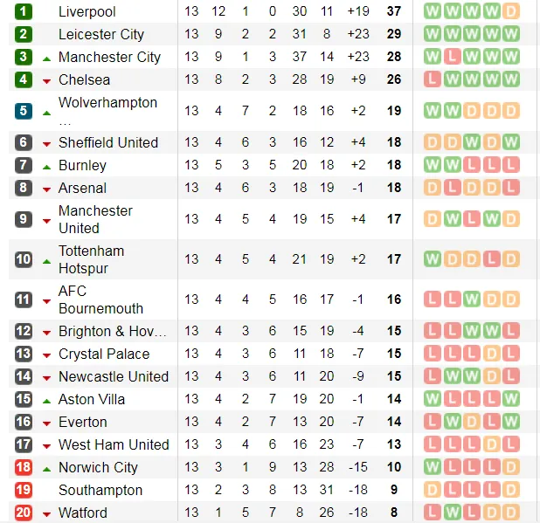This screenshot has width=540, height=523.
Task: Click the red down arrow next to Everton
Action: click(46, 423)
